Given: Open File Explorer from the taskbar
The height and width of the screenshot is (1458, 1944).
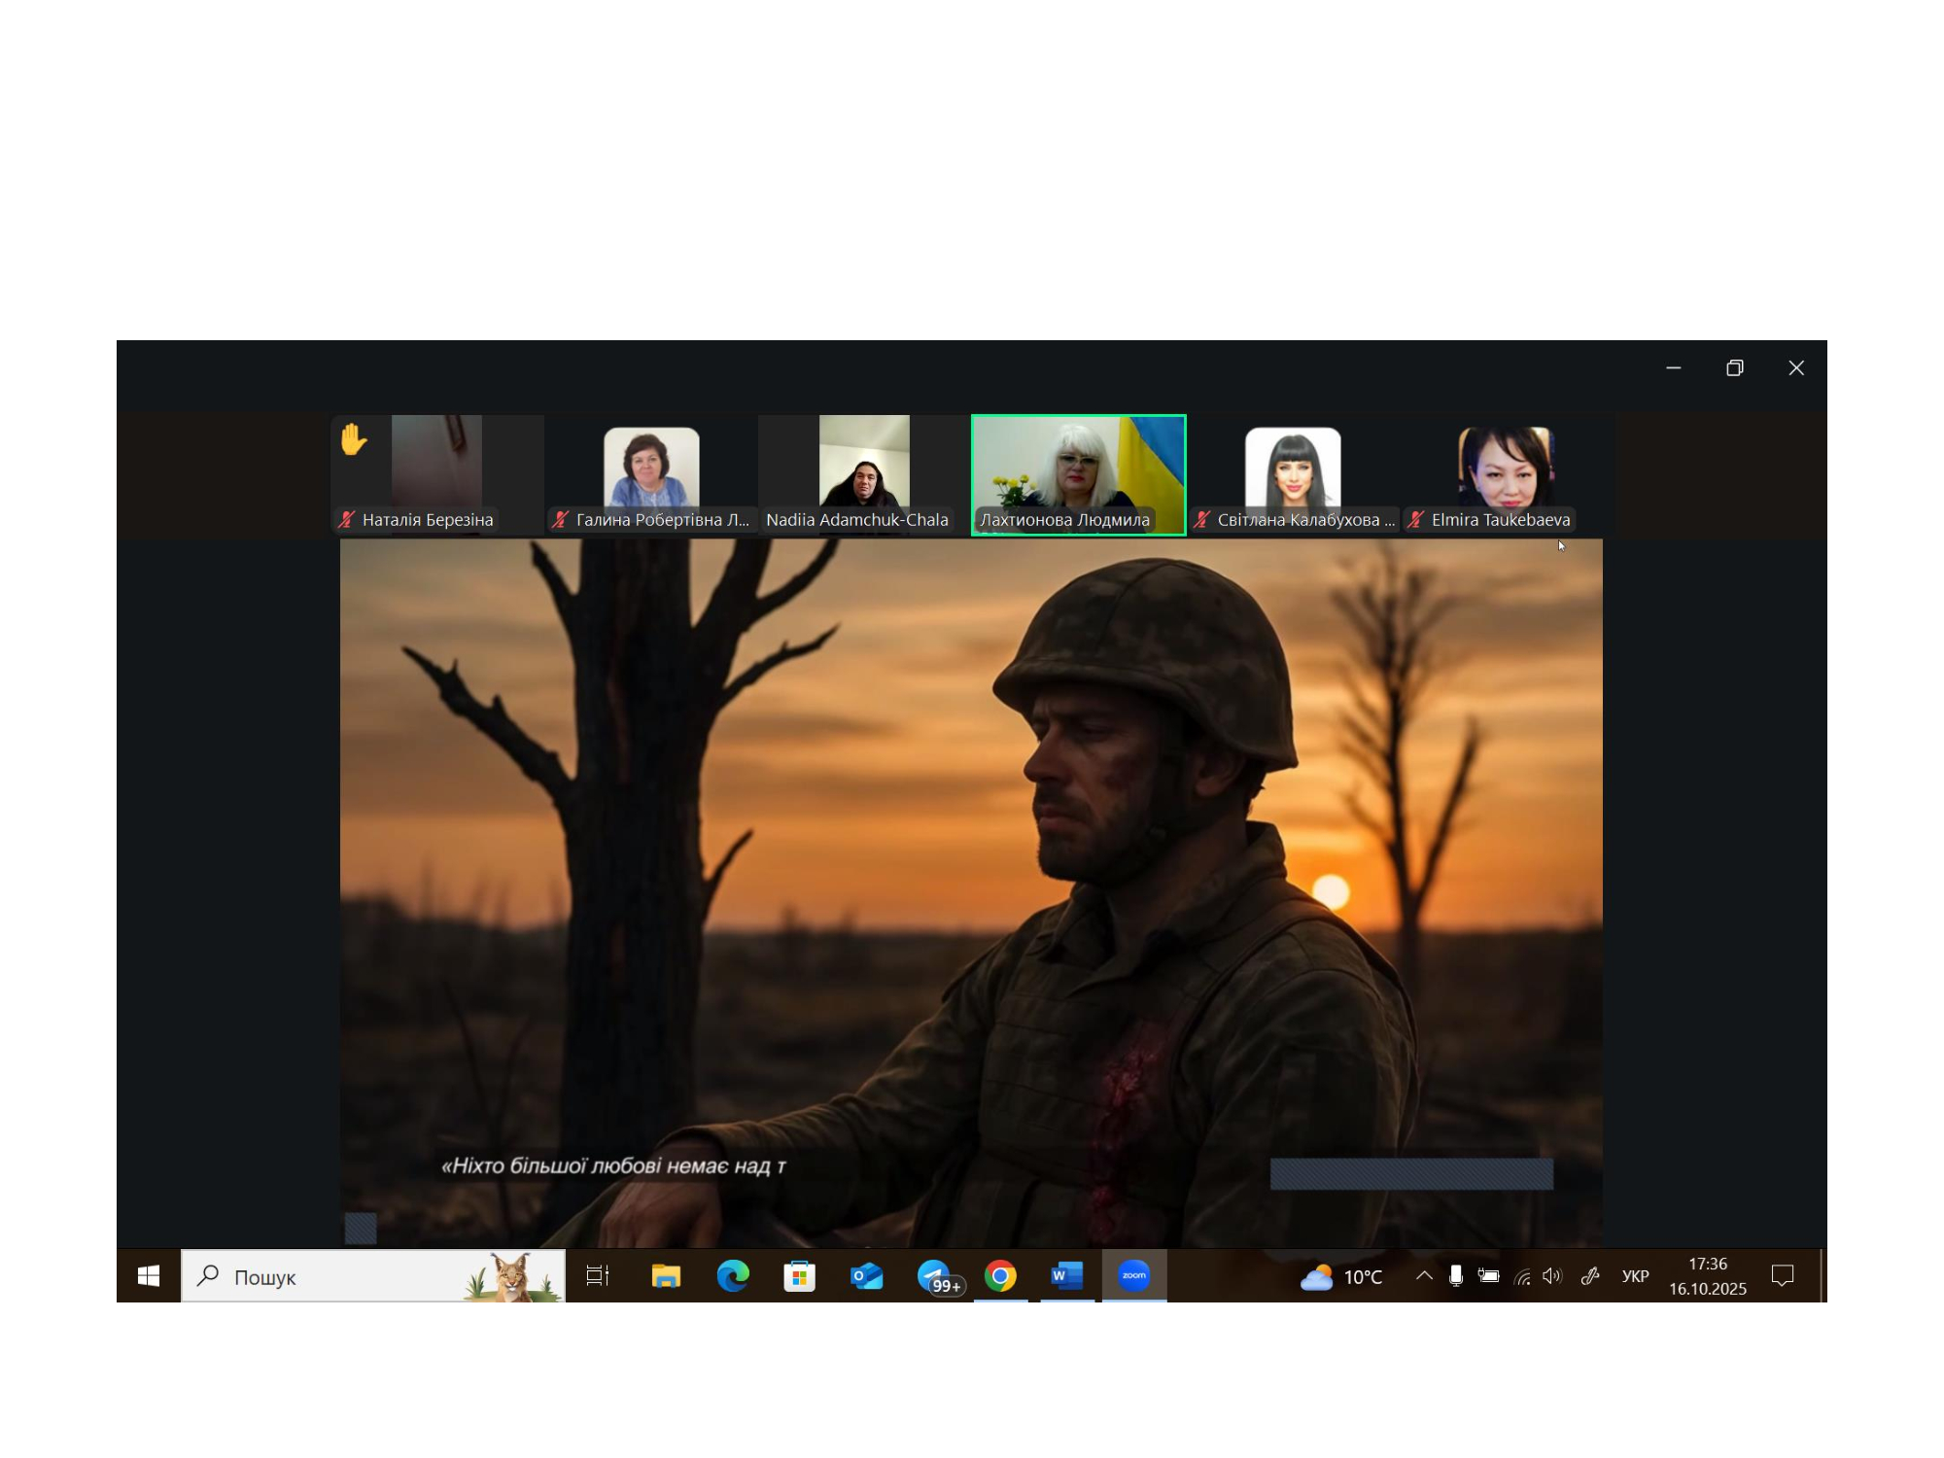Looking at the screenshot, I should click(666, 1276).
